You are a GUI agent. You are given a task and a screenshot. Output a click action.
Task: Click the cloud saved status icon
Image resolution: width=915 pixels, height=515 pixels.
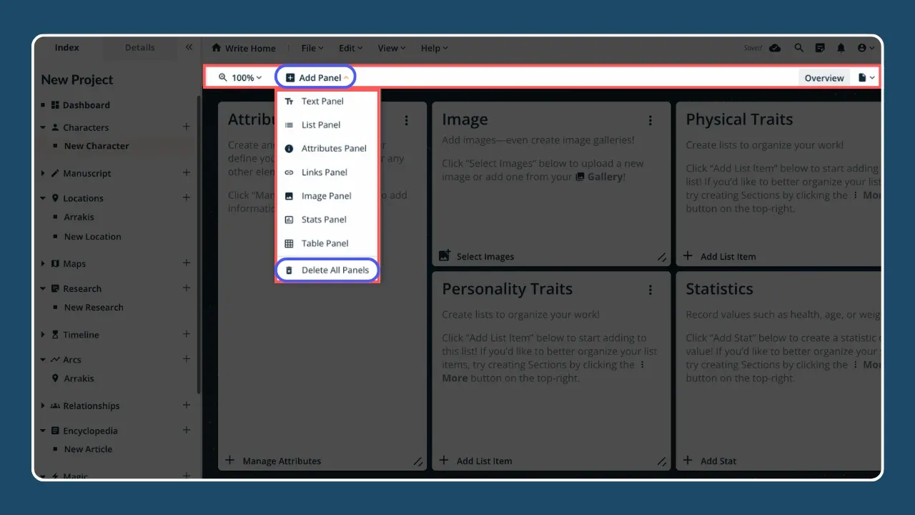775,48
